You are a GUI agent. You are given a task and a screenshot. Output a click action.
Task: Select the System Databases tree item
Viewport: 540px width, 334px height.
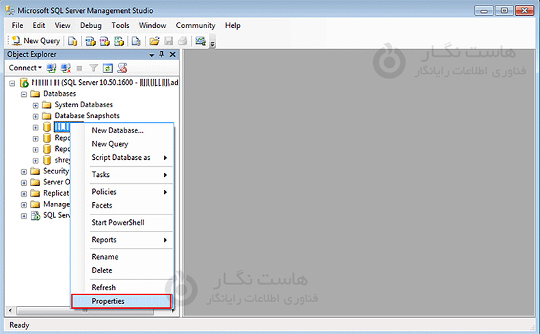83,105
